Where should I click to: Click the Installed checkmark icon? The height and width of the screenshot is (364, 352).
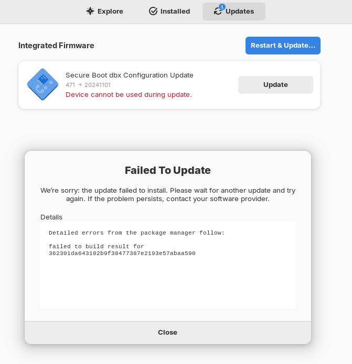point(153,11)
